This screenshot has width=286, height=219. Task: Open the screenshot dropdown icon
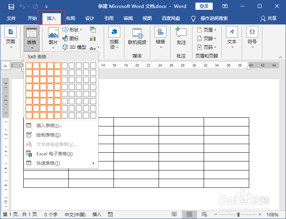94,47
